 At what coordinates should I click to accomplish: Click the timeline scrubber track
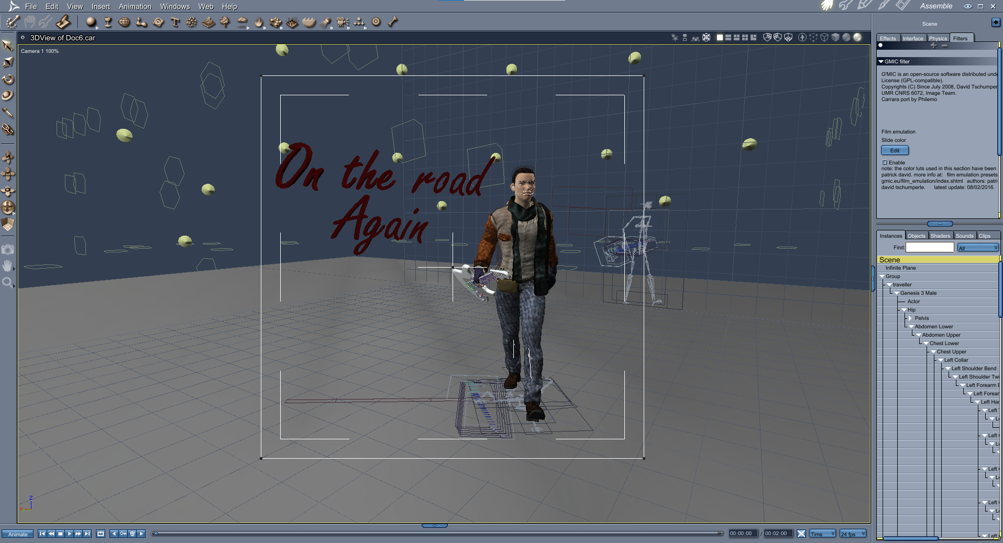pos(437,534)
